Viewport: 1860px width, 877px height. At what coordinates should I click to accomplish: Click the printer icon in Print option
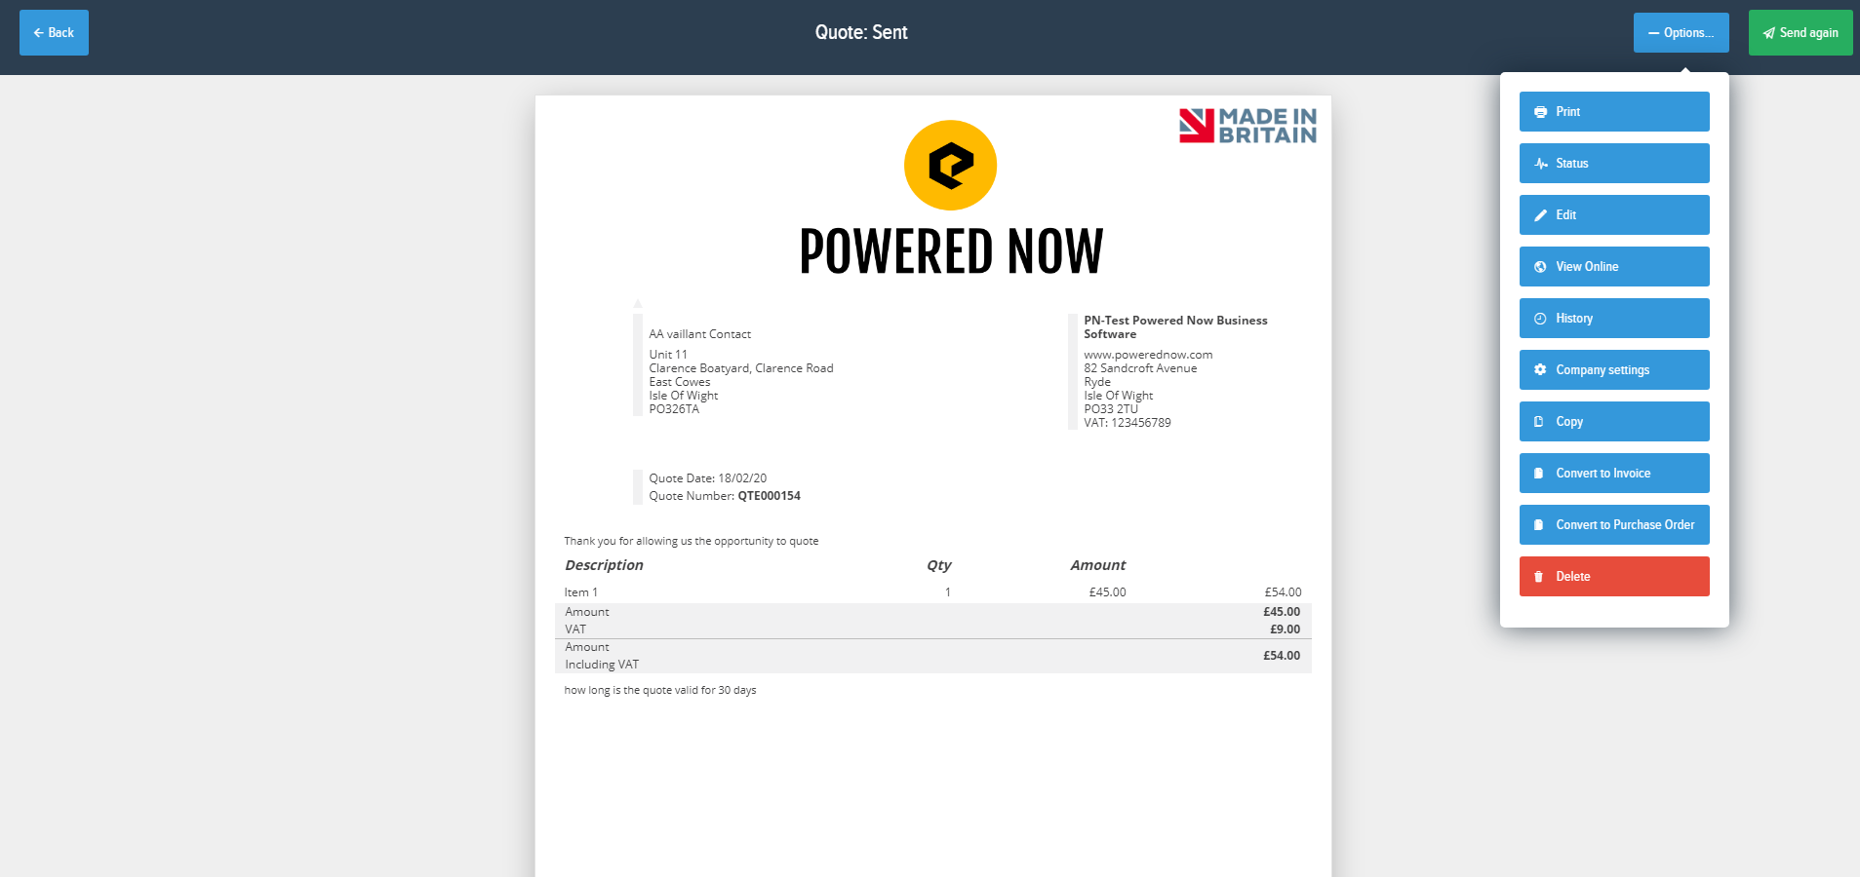[x=1540, y=112]
